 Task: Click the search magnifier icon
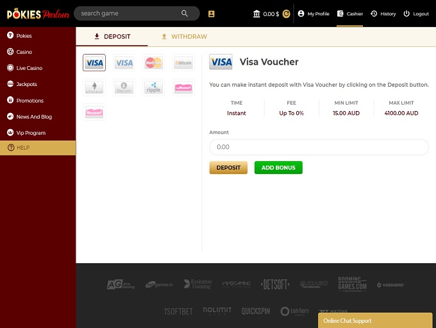pos(185,13)
